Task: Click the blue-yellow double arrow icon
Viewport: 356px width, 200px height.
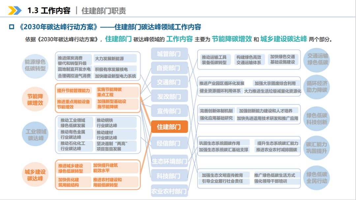Action: click(x=15, y=11)
